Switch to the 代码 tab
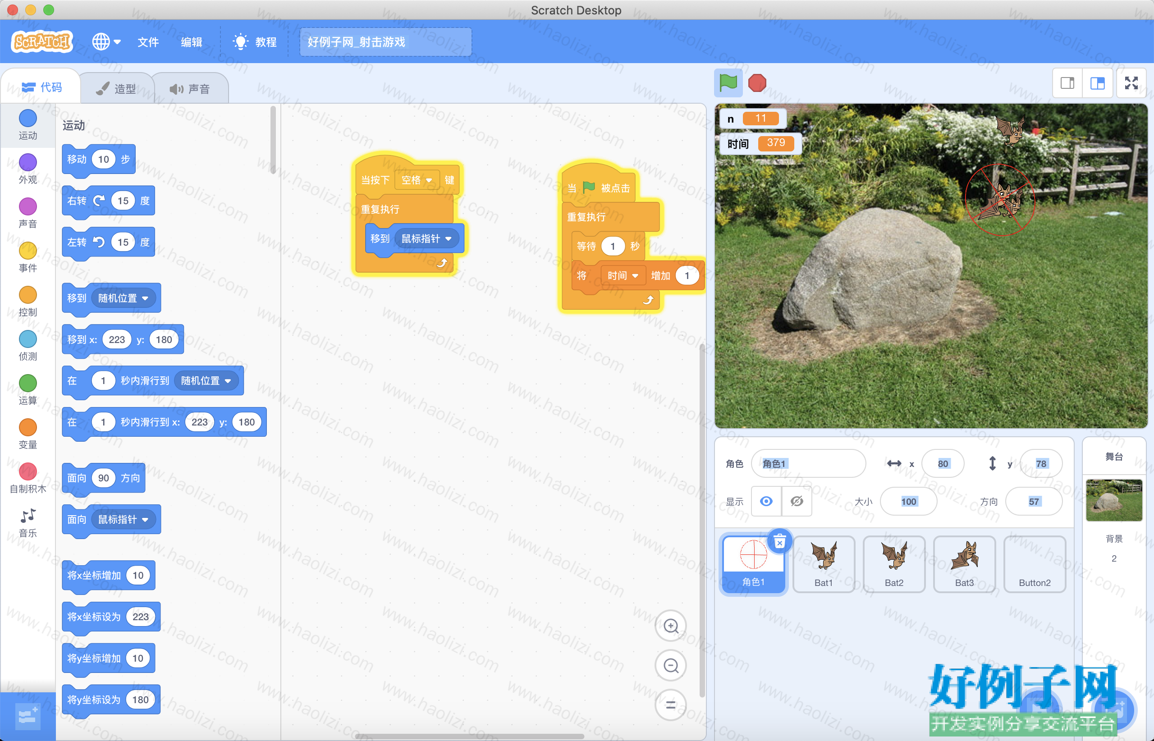 pyautogui.click(x=41, y=87)
